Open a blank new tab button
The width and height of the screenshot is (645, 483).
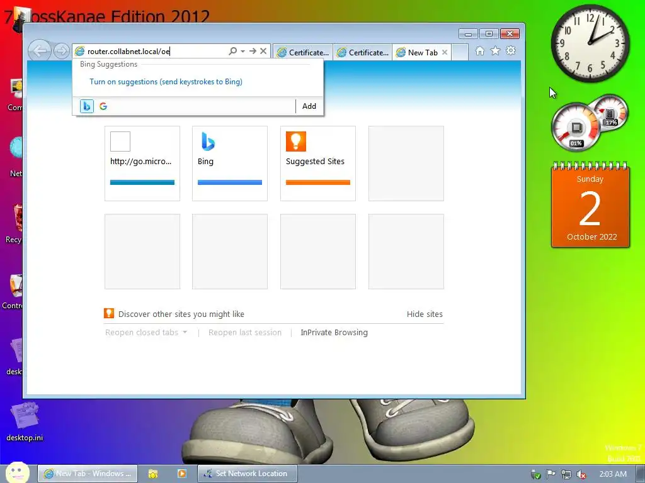coord(460,52)
